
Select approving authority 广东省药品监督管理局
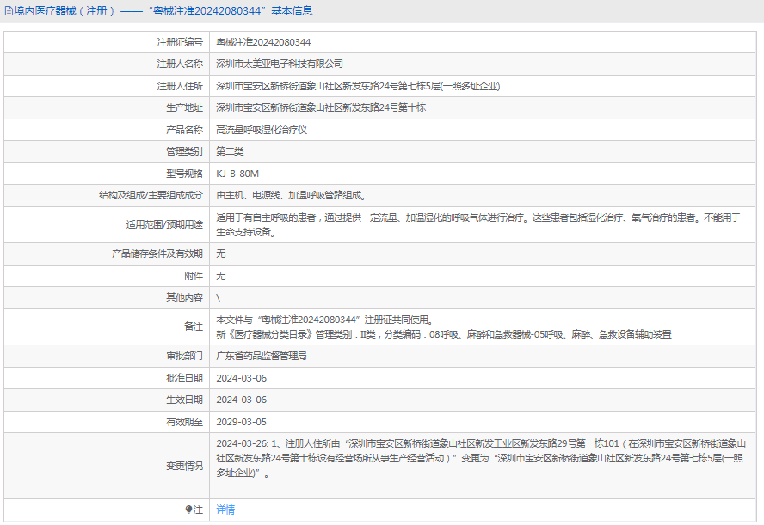coord(262,357)
